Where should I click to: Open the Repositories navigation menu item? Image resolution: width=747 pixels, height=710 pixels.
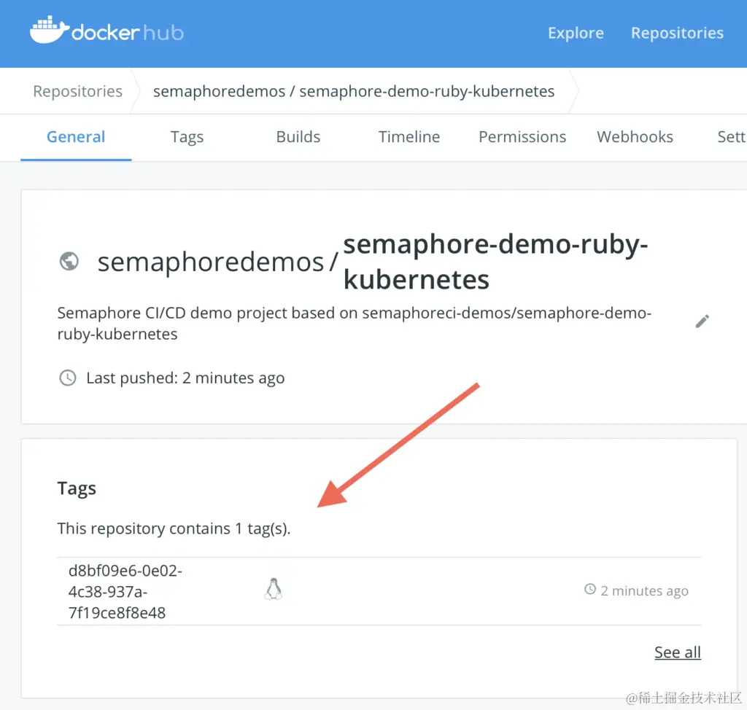tap(677, 33)
